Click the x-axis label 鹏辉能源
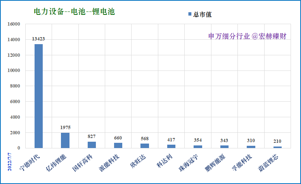 215,163
